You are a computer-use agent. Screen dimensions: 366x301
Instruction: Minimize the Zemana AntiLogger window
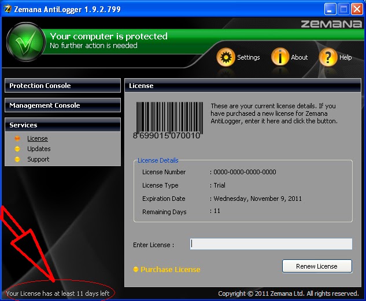330,9
